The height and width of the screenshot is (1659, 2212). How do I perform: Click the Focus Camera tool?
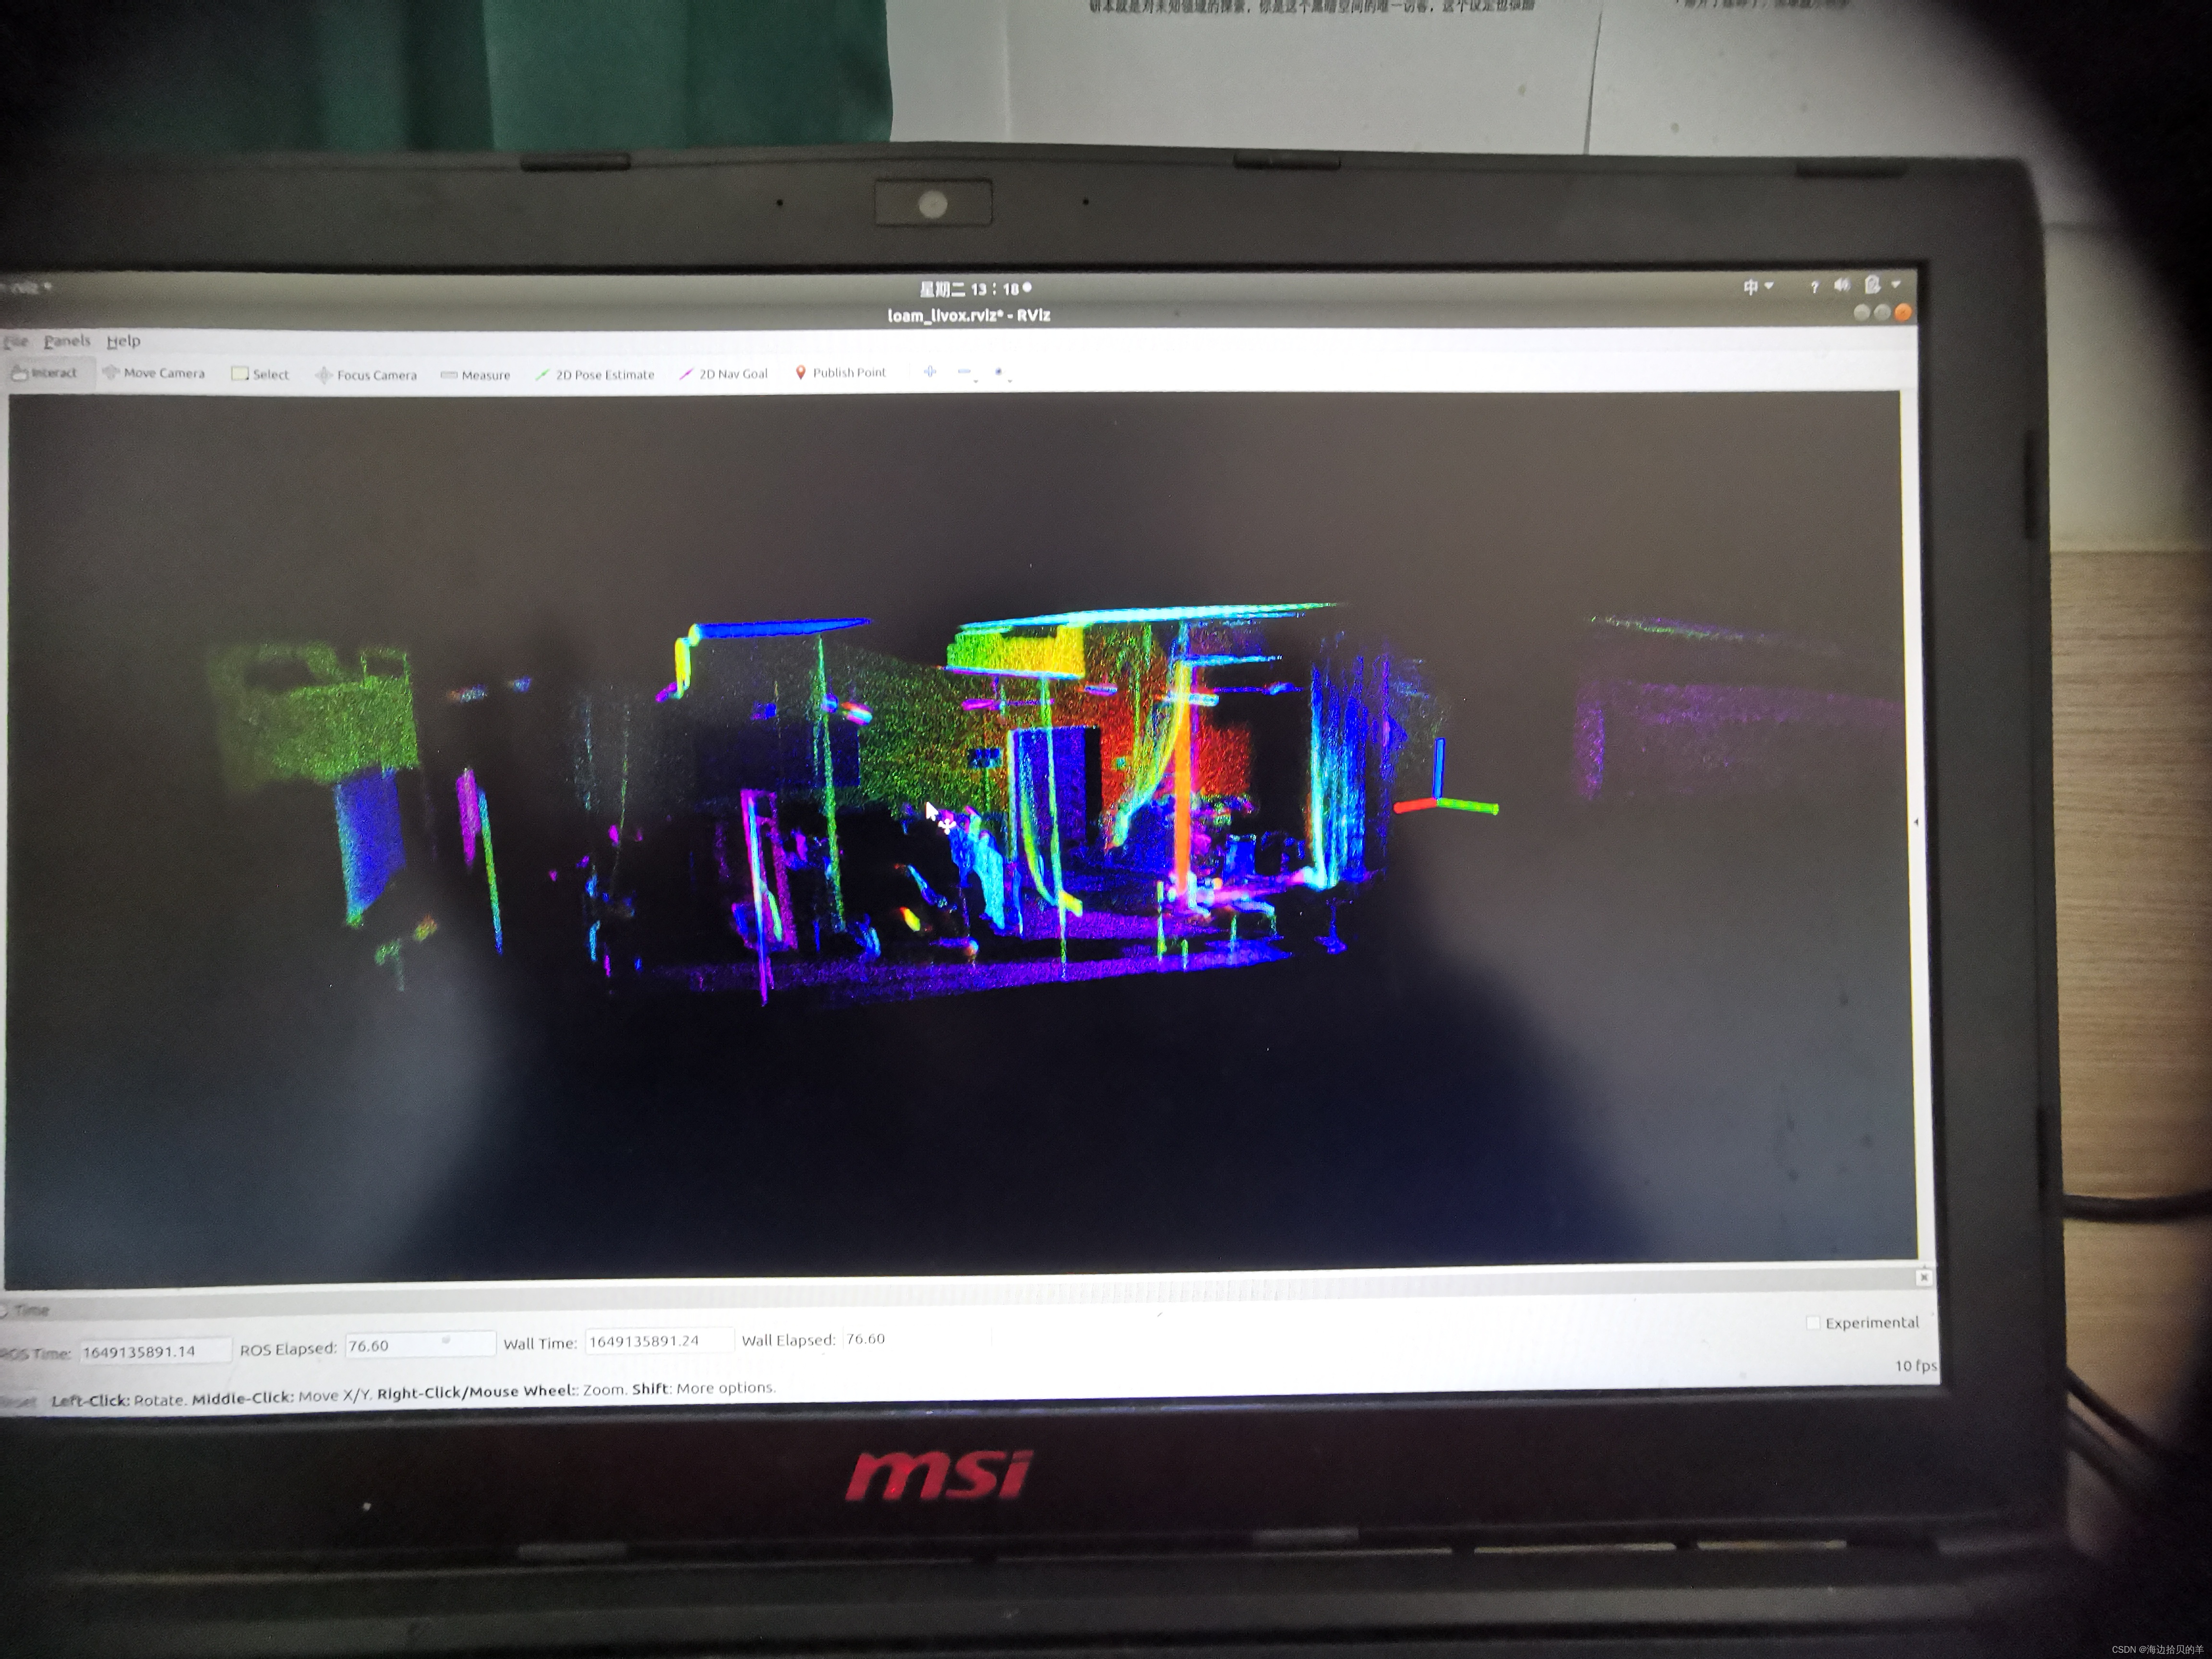tap(366, 375)
